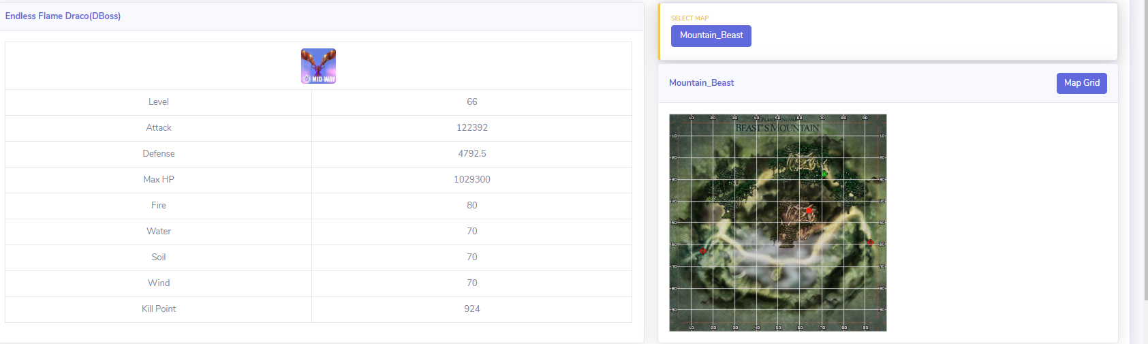Click the Defense value 4792.5
This screenshot has height=344, width=1148.
pos(471,153)
